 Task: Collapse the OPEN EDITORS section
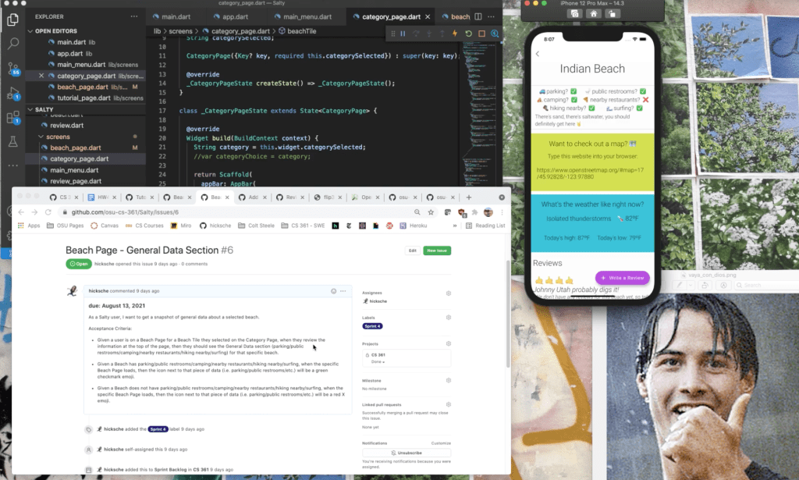[31, 31]
